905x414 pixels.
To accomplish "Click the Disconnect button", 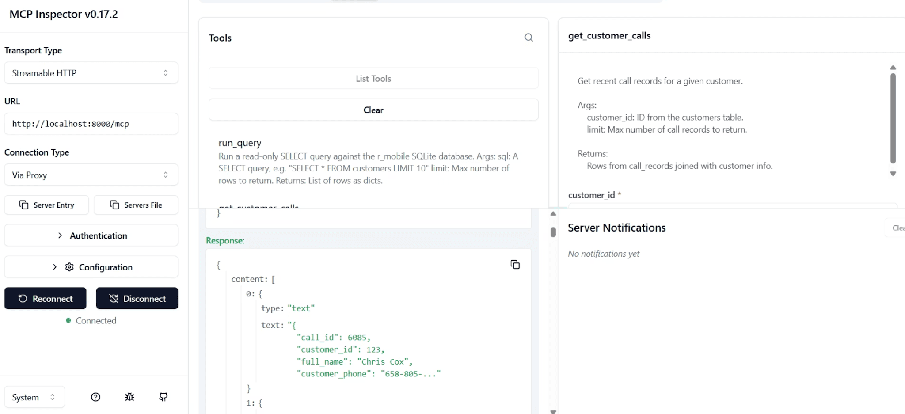I will click(x=137, y=298).
